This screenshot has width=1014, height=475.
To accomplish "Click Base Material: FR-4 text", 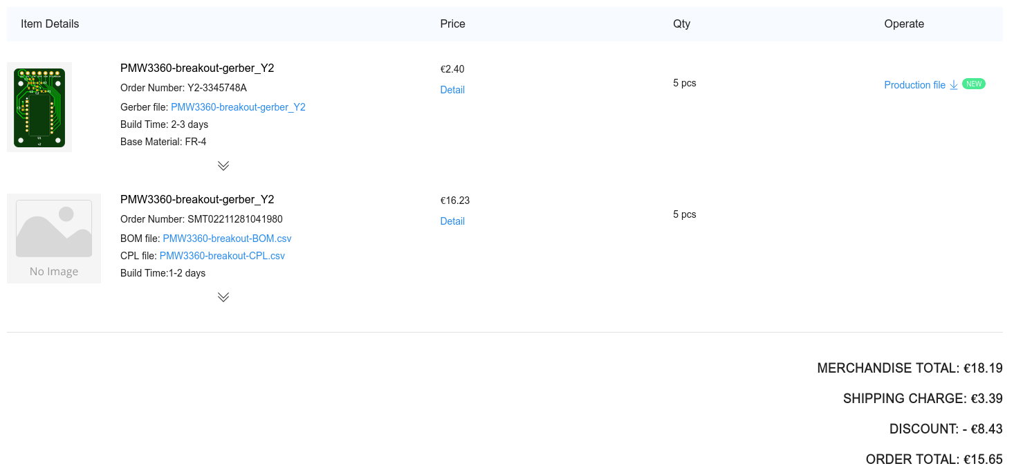I will pyautogui.click(x=163, y=142).
